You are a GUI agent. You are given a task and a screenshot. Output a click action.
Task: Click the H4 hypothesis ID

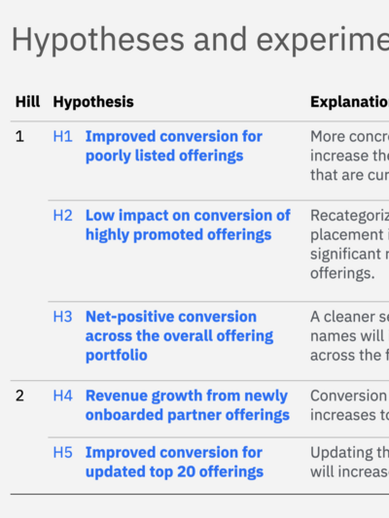pos(63,396)
